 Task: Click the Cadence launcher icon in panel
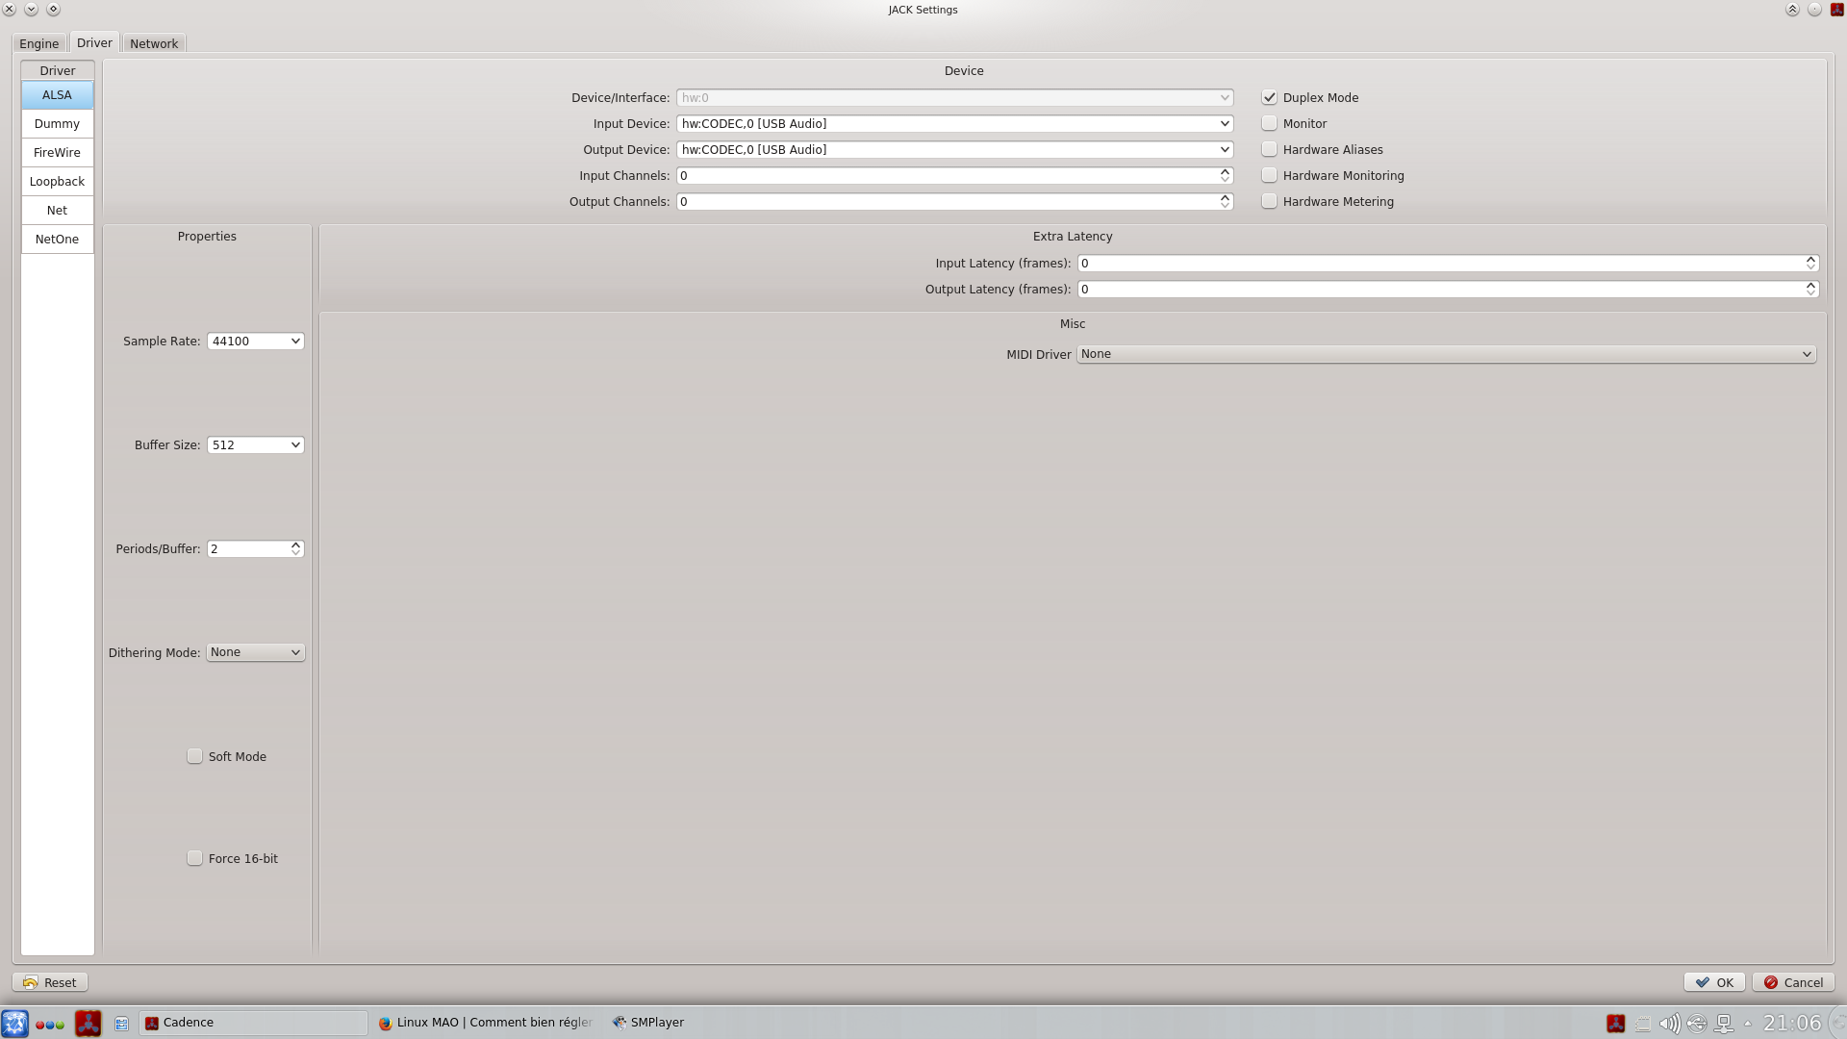coord(88,1023)
